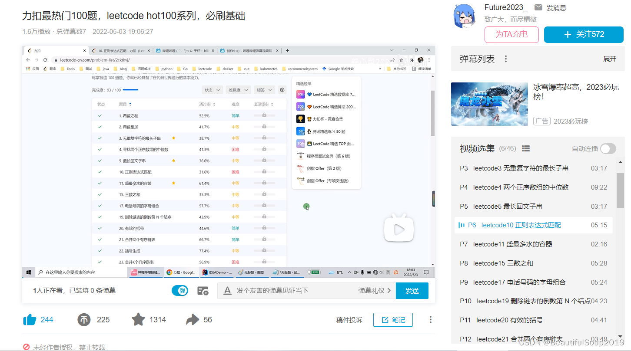Enable the 自动连播 autoplay switch
The height and width of the screenshot is (351, 631).
point(608,149)
